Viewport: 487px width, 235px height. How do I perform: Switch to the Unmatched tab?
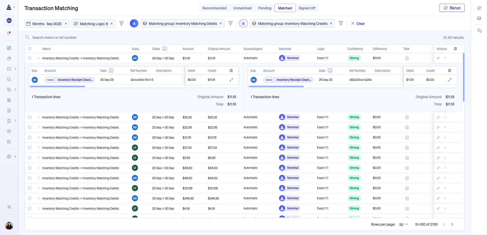242,8
